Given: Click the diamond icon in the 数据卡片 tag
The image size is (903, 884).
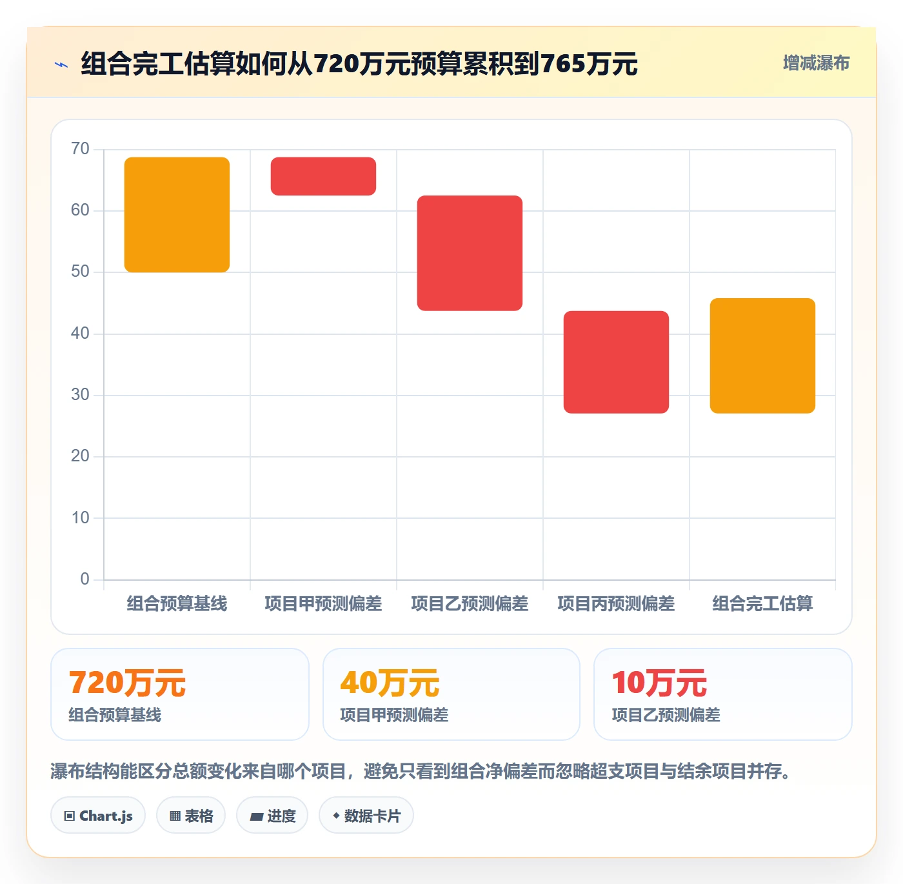Looking at the screenshot, I should tap(336, 816).
